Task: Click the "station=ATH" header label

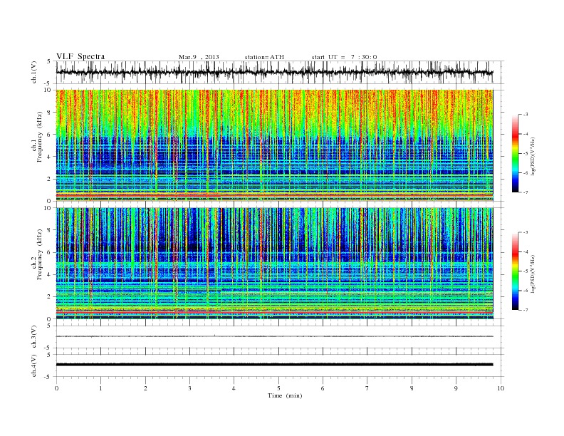Action: (x=264, y=57)
